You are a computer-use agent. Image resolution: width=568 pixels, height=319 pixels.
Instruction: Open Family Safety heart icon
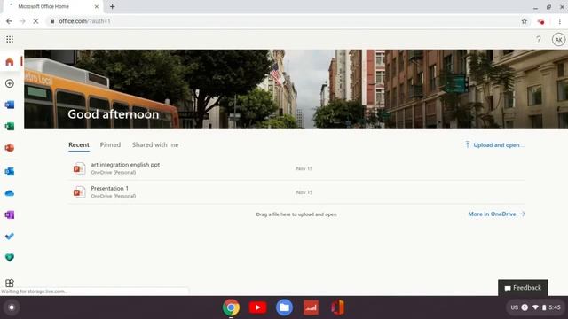[10, 258]
